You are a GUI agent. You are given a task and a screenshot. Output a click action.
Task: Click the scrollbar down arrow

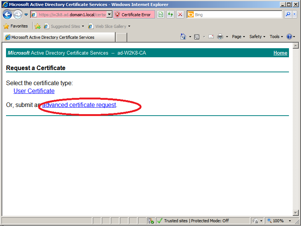click(296, 212)
